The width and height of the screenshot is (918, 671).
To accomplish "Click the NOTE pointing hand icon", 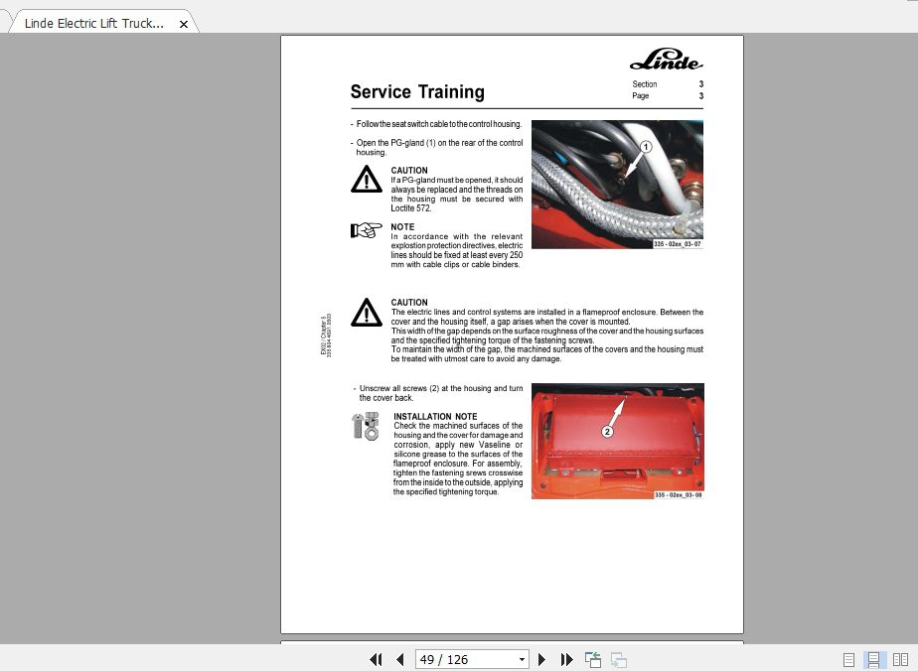I will click(x=367, y=230).
